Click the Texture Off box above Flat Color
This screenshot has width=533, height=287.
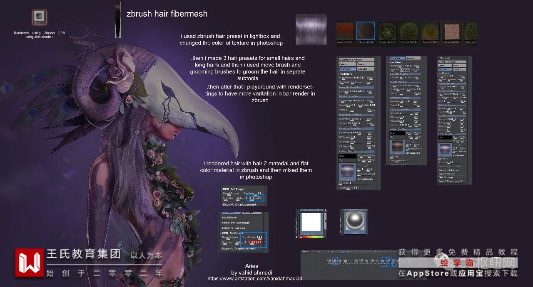311,210
